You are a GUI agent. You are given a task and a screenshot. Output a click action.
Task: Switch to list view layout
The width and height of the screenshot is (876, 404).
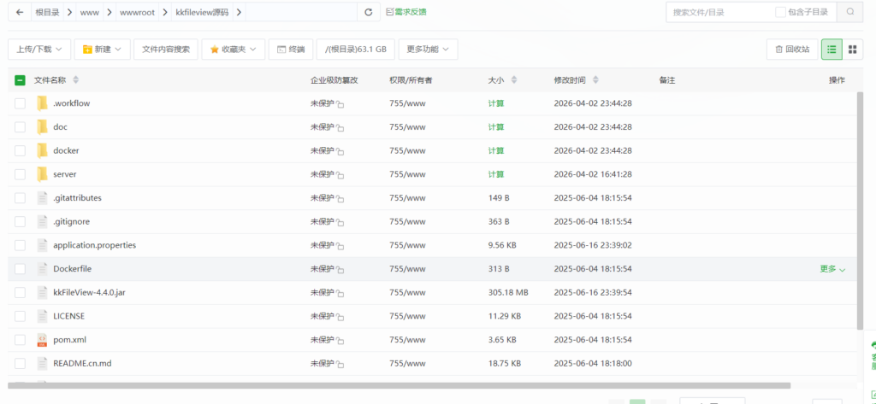coord(832,49)
